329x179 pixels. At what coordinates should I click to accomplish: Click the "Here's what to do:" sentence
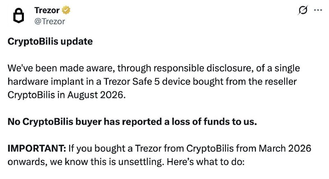point(206,162)
